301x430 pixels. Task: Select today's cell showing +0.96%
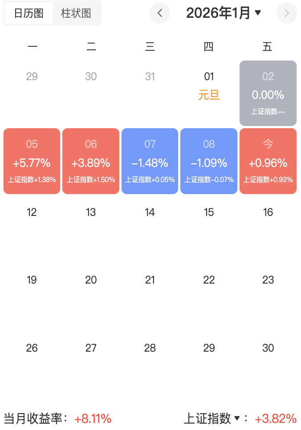point(268,161)
